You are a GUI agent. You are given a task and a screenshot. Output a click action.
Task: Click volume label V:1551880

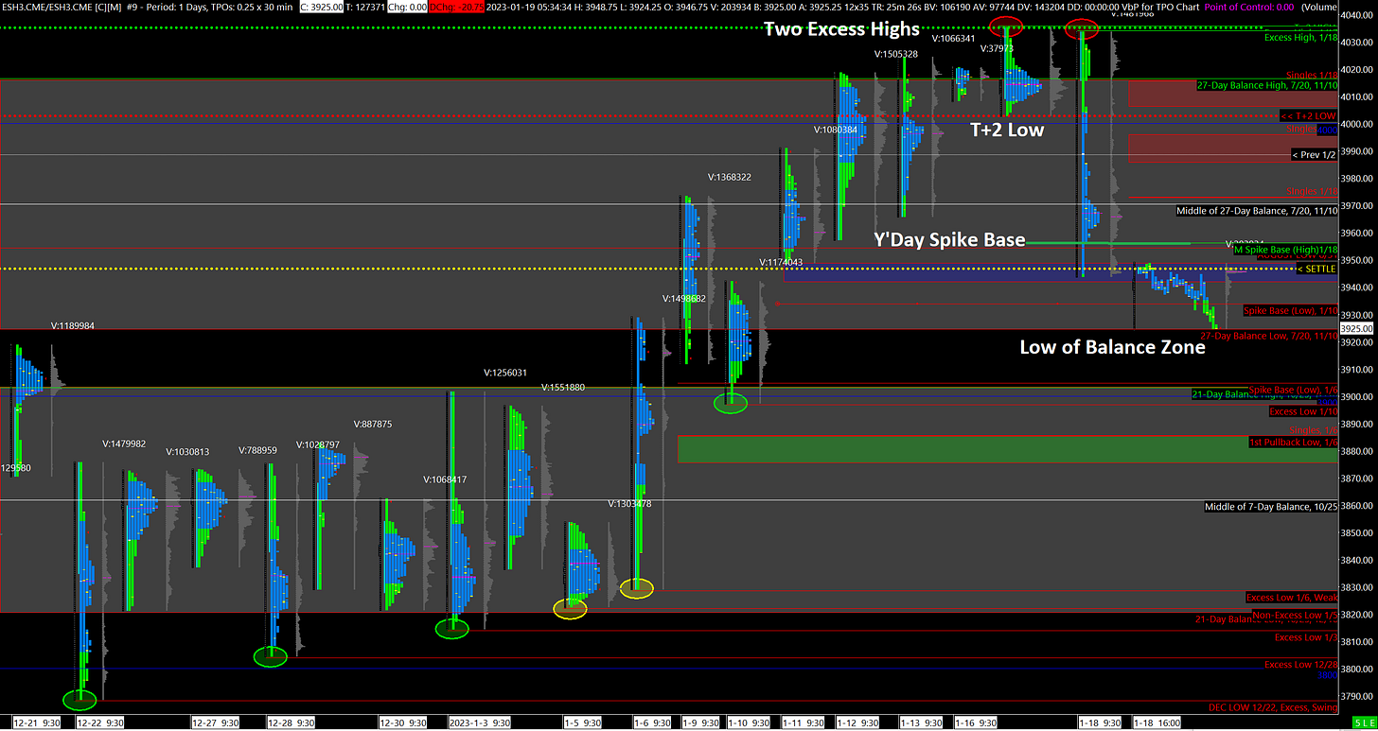coord(563,387)
